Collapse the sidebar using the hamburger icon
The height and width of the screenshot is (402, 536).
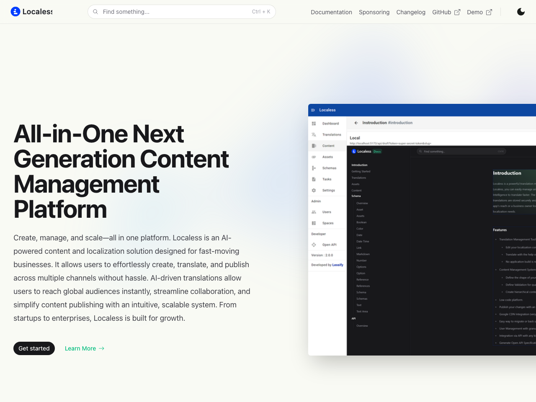[x=314, y=110]
